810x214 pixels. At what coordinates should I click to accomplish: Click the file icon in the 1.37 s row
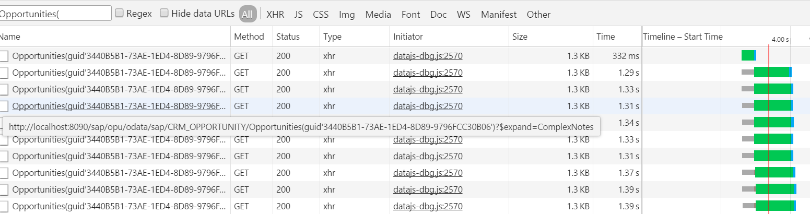[x=4, y=173]
